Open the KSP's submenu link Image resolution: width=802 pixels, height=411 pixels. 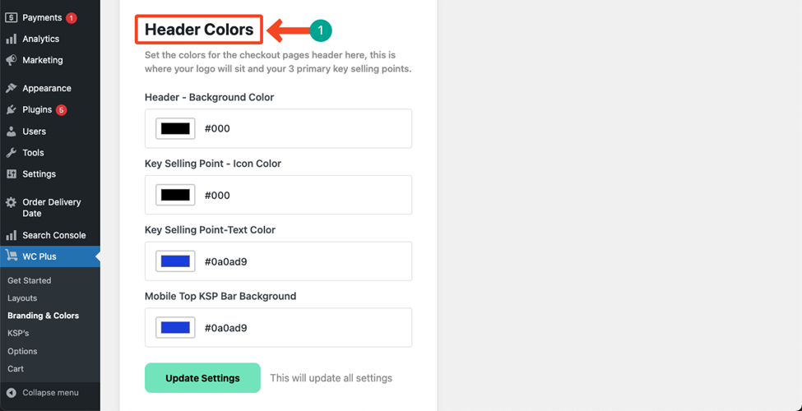(18, 333)
